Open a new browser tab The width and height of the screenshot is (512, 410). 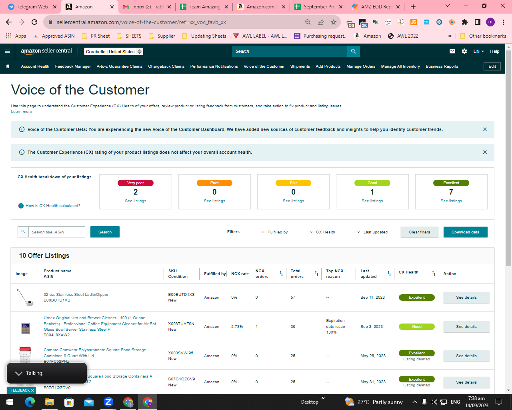[413, 7]
